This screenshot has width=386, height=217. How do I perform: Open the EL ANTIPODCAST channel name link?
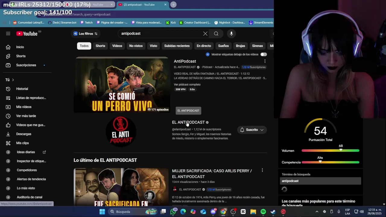(x=188, y=122)
